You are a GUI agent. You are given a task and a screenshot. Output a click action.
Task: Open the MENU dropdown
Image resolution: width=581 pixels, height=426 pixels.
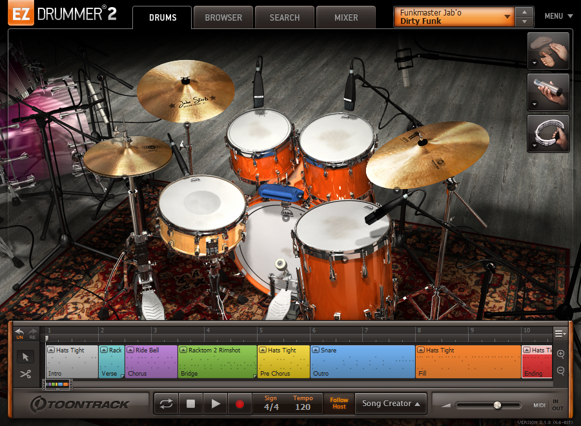click(x=558, y=16)
